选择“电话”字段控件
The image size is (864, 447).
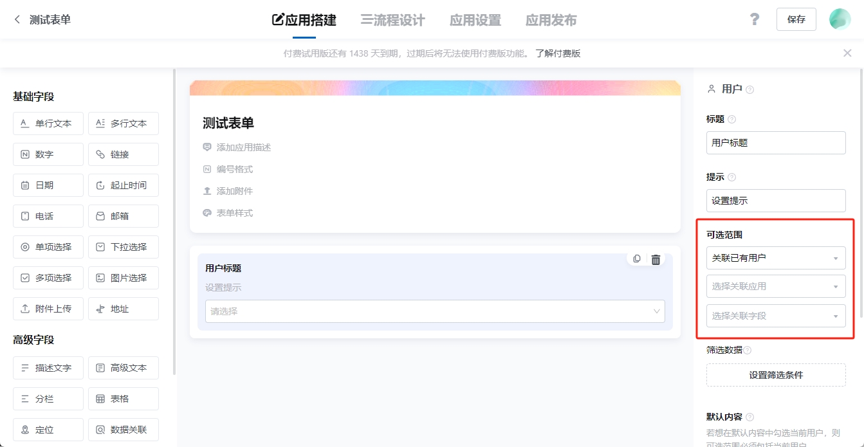point(48,215)
